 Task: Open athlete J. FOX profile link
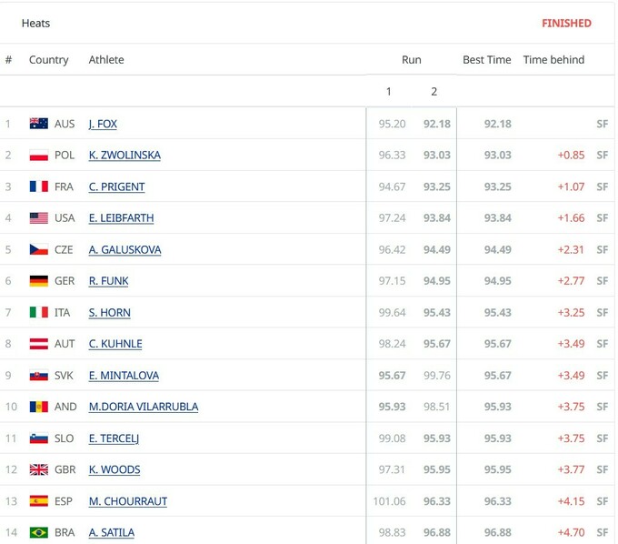[103, 124]
